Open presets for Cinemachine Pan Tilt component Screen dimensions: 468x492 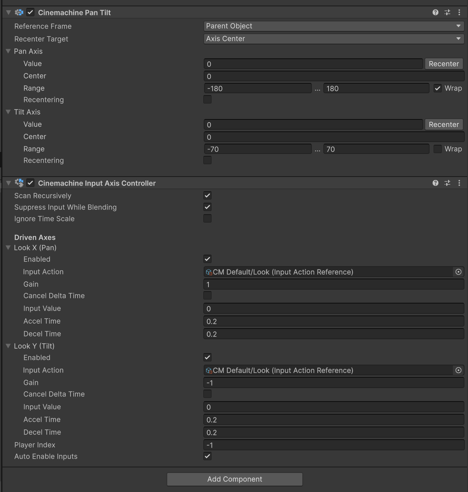tap(447, 12)
